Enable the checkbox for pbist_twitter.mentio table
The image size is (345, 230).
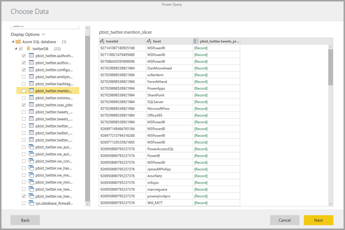[x=23, y=90]
